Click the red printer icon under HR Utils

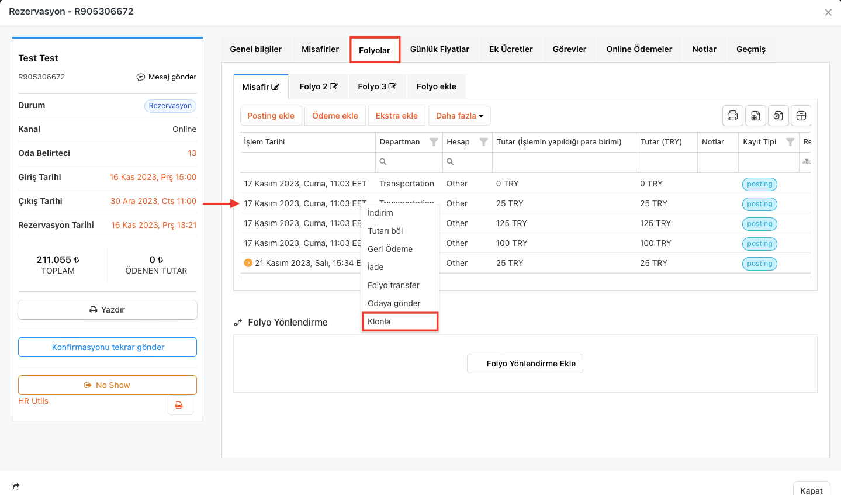point(179,405)
